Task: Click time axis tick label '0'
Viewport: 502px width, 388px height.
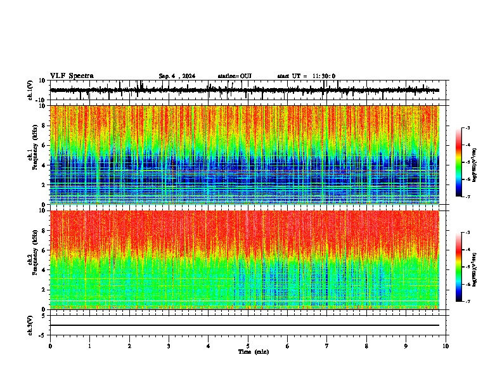Action: click(x=50, y=346)
